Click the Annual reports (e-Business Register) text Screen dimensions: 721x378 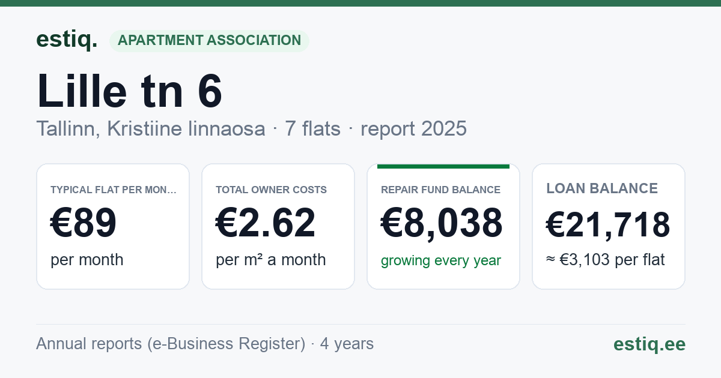(171, 344)
